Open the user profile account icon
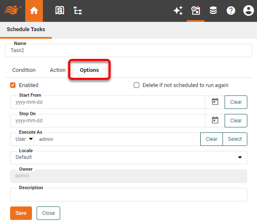The height and width of the screenshot is (222, 257). click(248, 11)
